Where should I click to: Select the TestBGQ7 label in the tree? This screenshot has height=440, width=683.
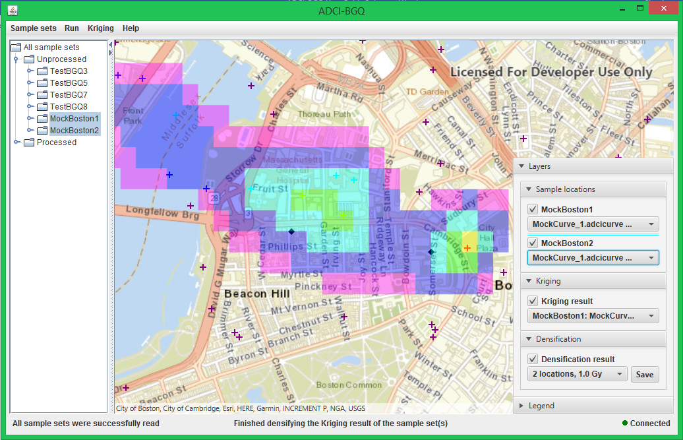(69, 94)
